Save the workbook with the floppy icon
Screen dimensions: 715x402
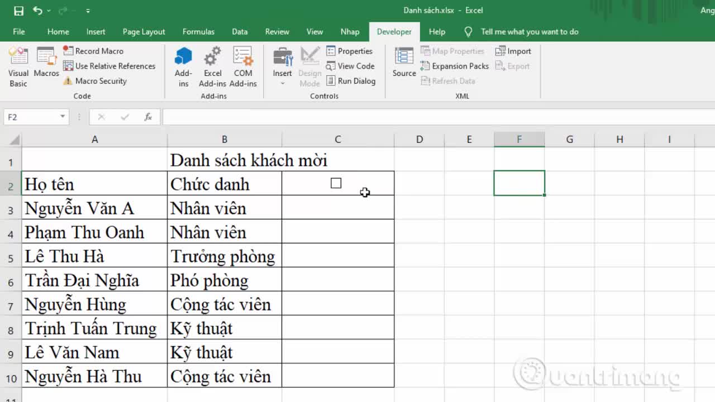coord(18,11)
